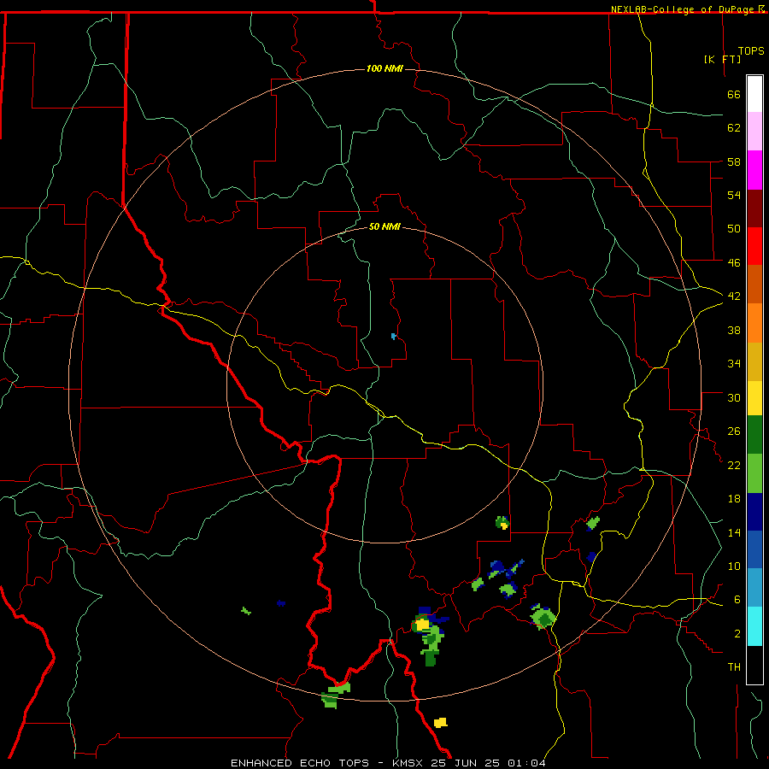The image size is (769, 769).
Task: Click the black TH legend swatch
Action: tap(754, 665)
